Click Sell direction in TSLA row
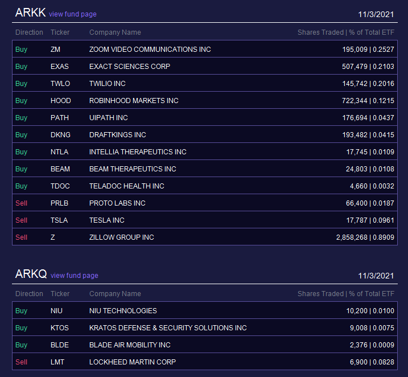 pyautogui.click(x=21, y=220)
